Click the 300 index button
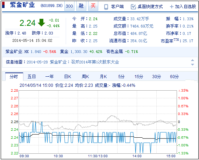The width and height of the screenshot is (199, 160). 69,6
